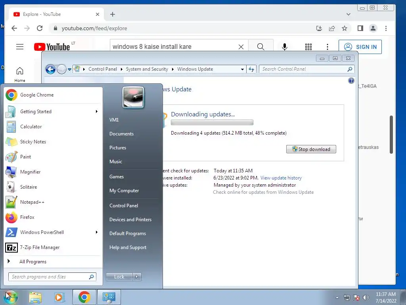Open YouTube hamburger guide menu
Image resolution: width=406 pixels, height=305 pixels.
tap(20, 47)
